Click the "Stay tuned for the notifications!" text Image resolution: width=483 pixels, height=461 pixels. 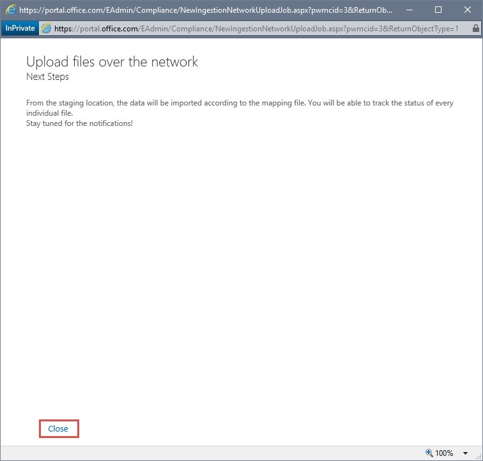[79, 123]
